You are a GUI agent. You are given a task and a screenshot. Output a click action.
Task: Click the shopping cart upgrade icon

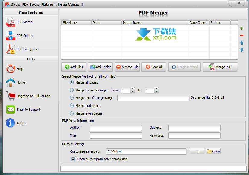[x=11, y=96]
